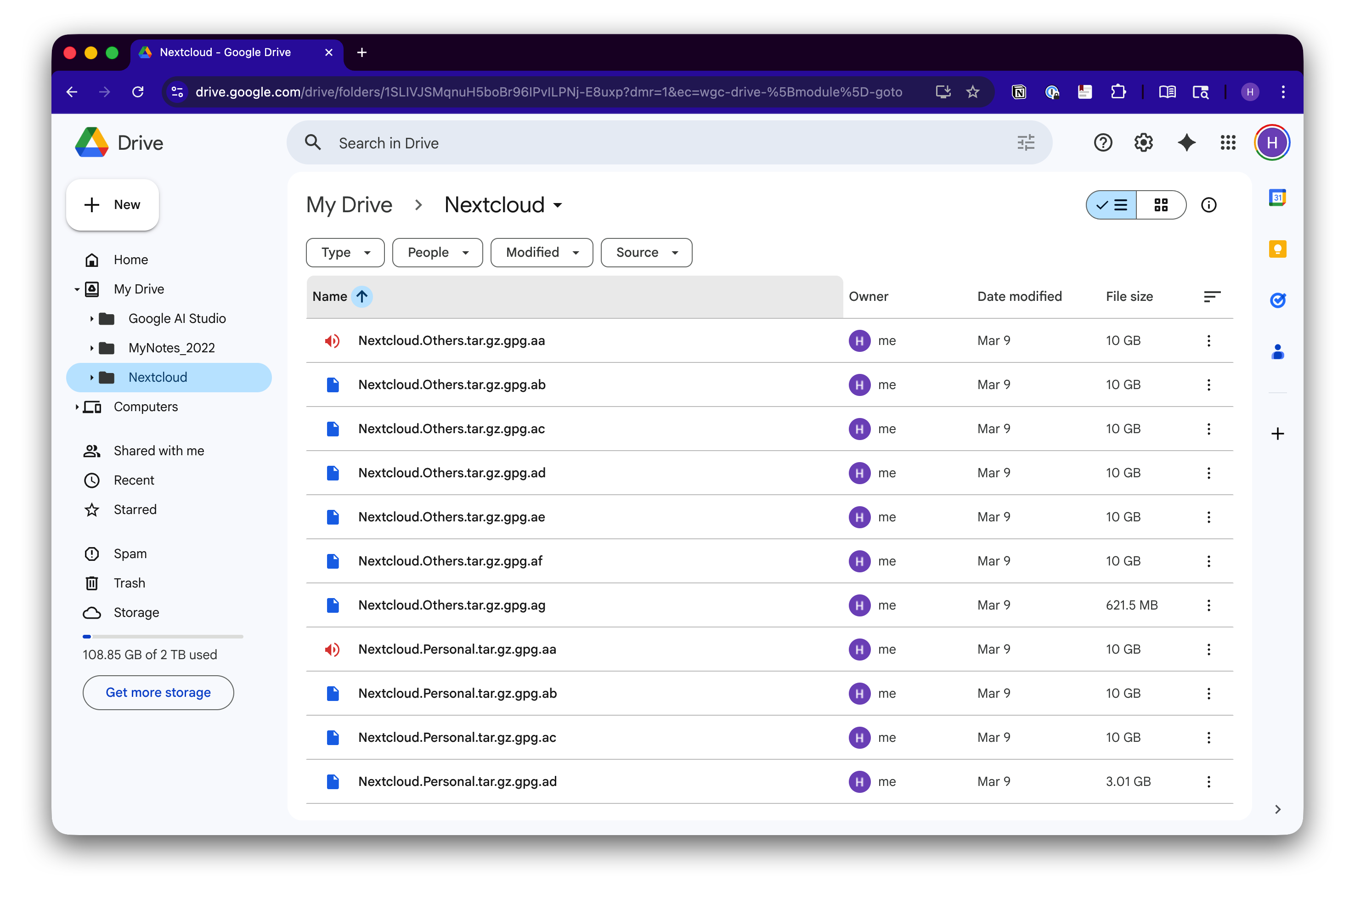
Task: Click the storage usage progress bar
Action: point(163,637)
